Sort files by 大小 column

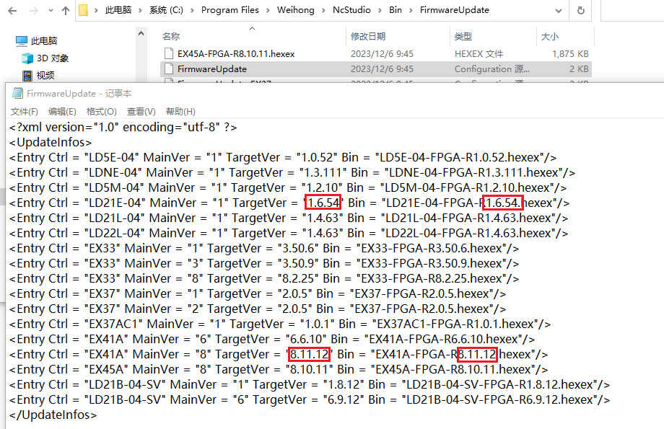[550, 36]
